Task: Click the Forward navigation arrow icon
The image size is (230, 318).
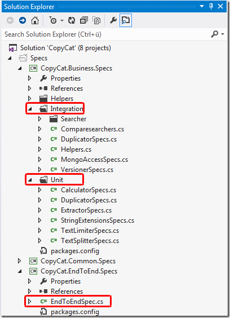Action: [x=23, y=20]
